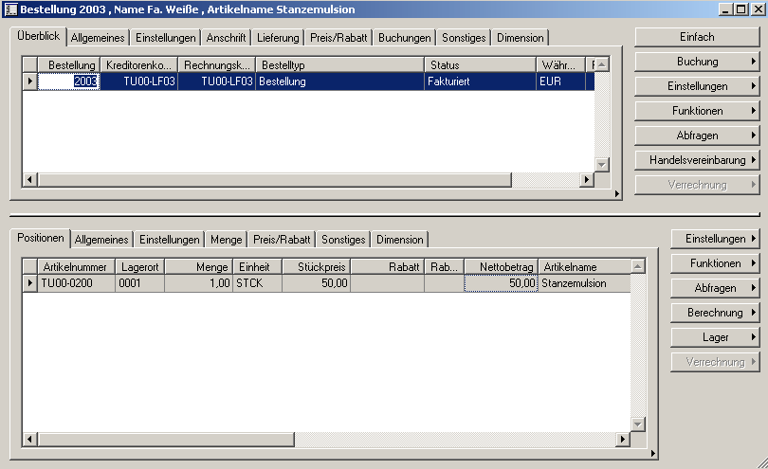The image size is (768, 469).
Task: Open the Handelsvereinbarung dropdown button
Action: 697,160
